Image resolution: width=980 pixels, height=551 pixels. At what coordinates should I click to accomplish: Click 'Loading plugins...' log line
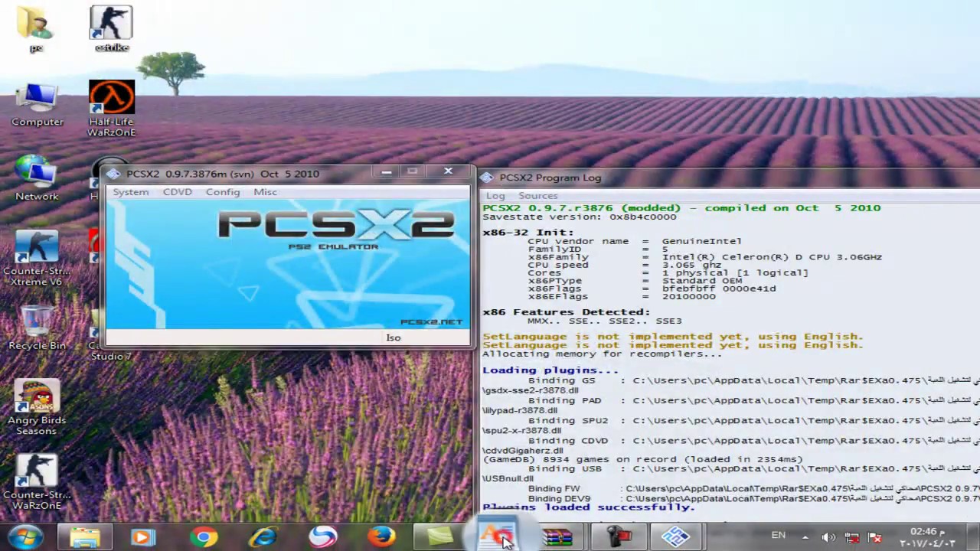[550, 370]
